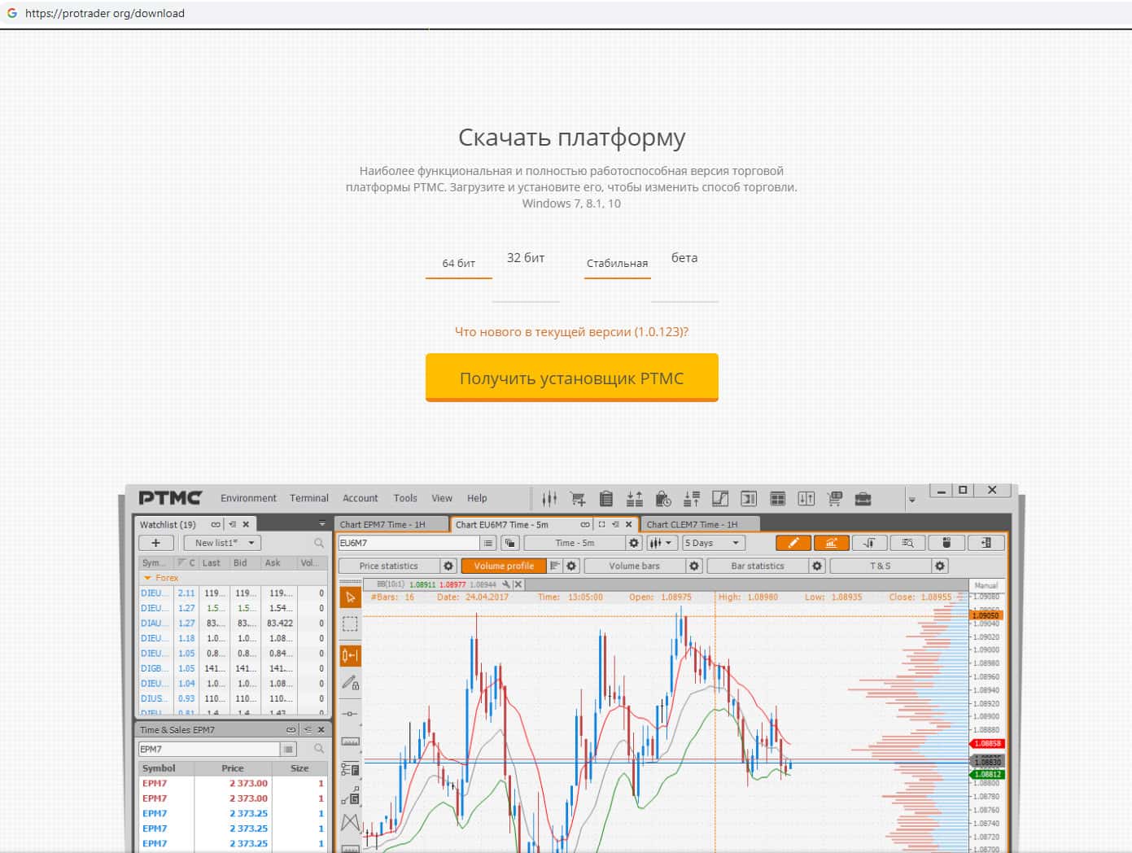
Task: Open the New list1 dropdown
Action: [222, 543]
